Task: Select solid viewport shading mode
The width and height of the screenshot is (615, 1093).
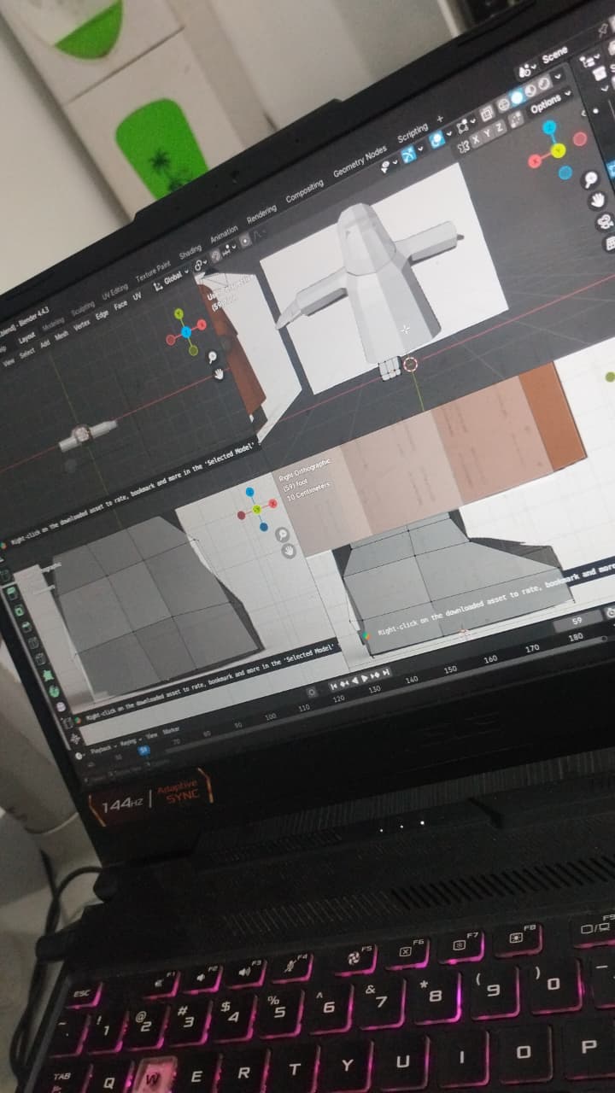Action: click(x=517, y=97)
